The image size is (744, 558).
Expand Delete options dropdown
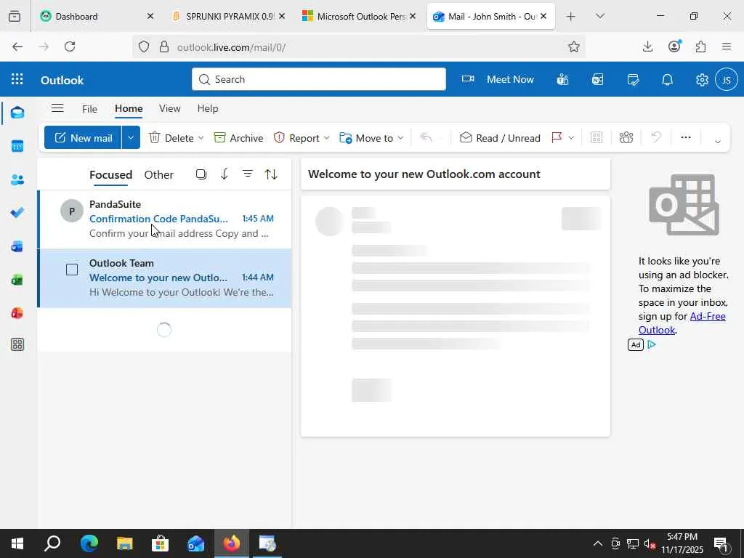pos(201,137)
